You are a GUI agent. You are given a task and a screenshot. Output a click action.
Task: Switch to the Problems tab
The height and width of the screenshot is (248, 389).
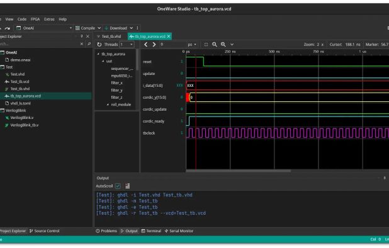click(x=106, y=231)
